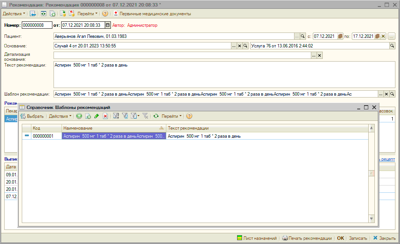The height and width of the screenshot is (244, 400).
Task: Open Первичные медицинские документы
Action: click(152, 14)
